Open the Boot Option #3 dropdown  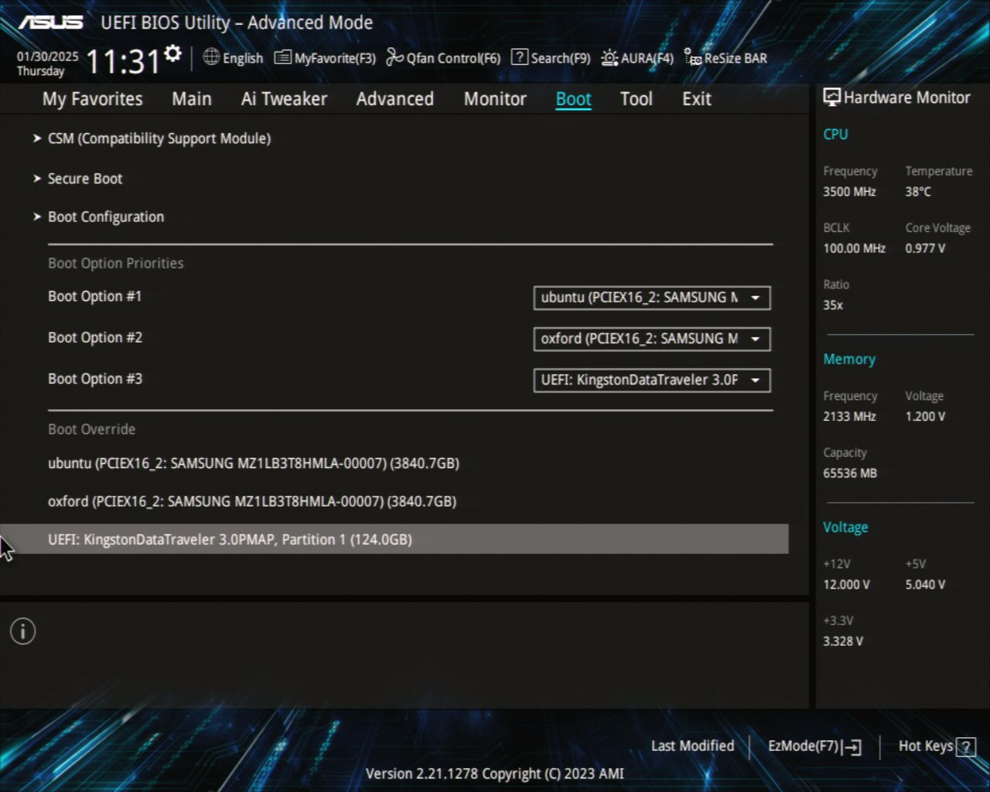(652, 380)
